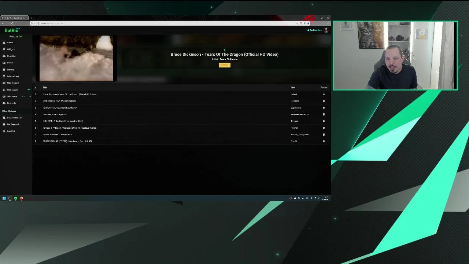
Task: Click the BotRix logo
Action: click(x=12, y=30)
